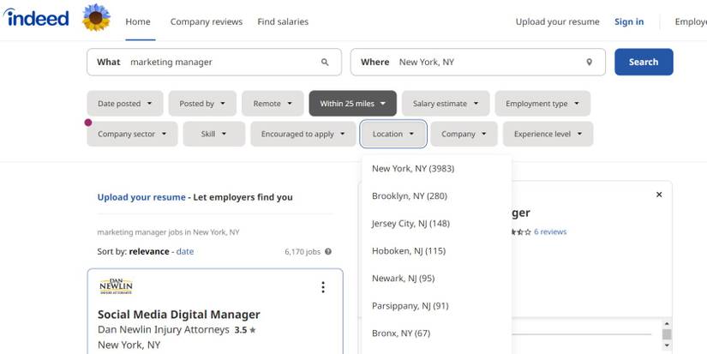This screenshot has width=707, height=354.
Task: Go to the Home tab
Action: point(138,21)
